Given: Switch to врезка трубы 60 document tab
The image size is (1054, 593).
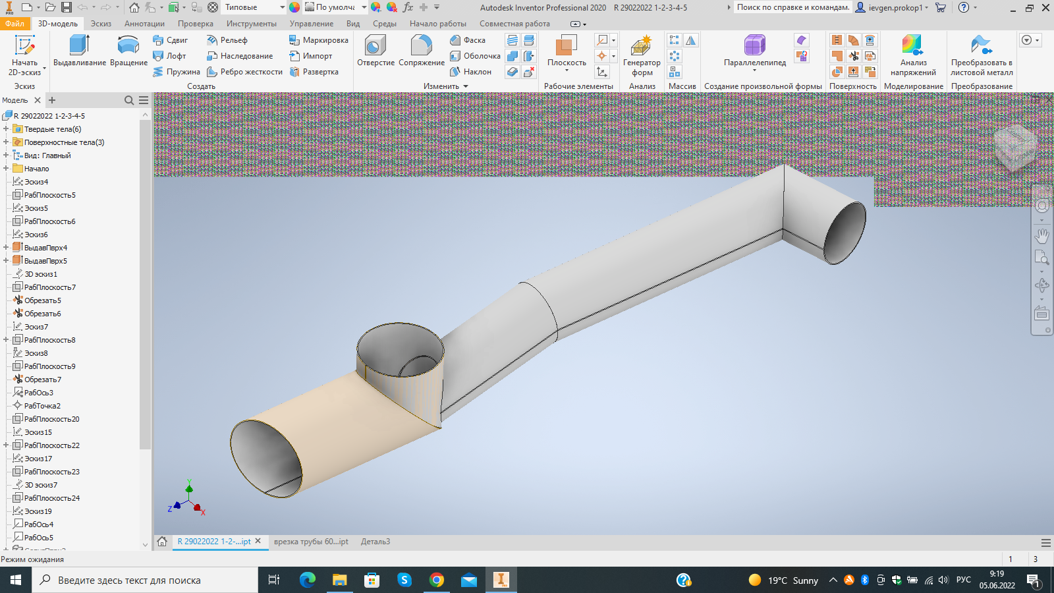Looking at the screenshot, I should coord(311,542).
